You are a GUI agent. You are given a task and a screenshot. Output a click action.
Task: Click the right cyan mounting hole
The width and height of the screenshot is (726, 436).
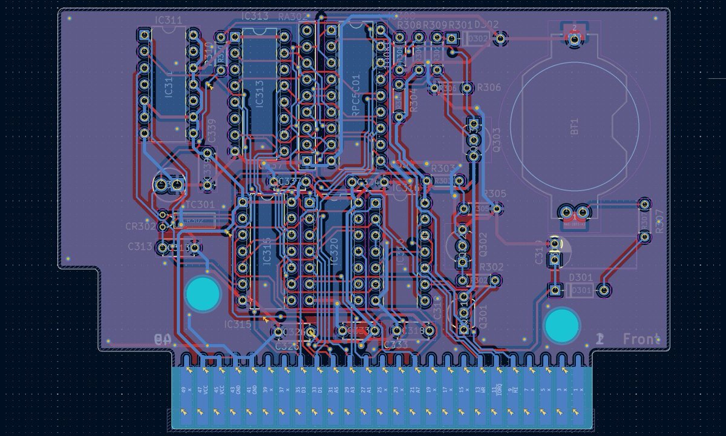(563, 326)
